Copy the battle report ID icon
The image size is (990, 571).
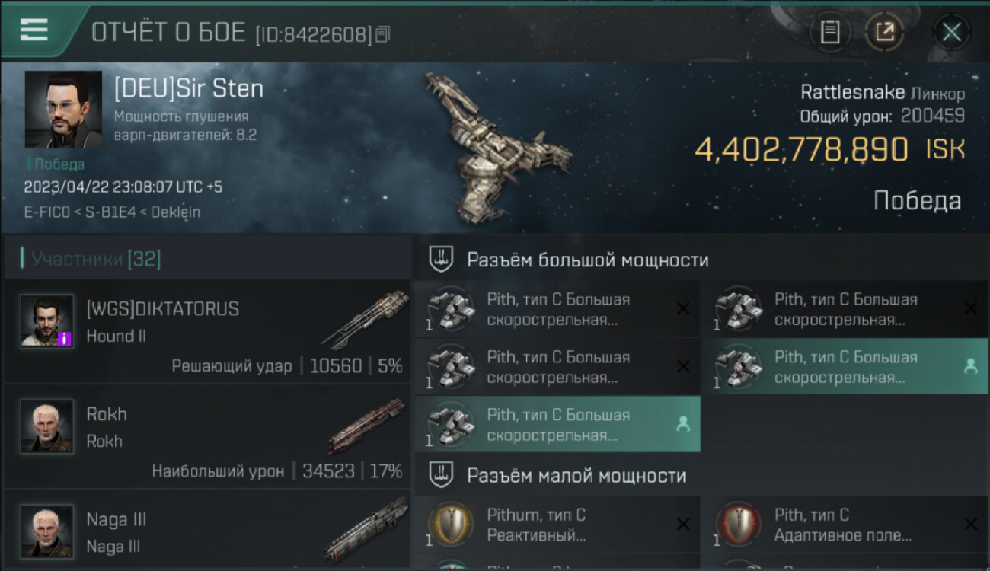tap(383, 33)
